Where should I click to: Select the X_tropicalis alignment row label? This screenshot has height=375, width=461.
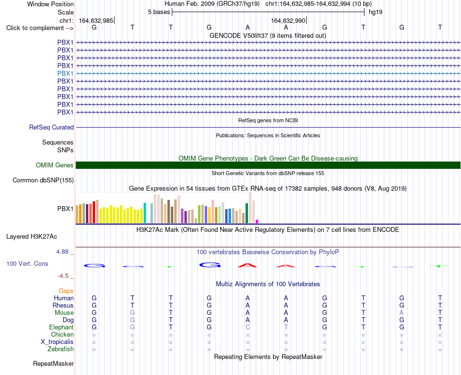click(57, 342)
